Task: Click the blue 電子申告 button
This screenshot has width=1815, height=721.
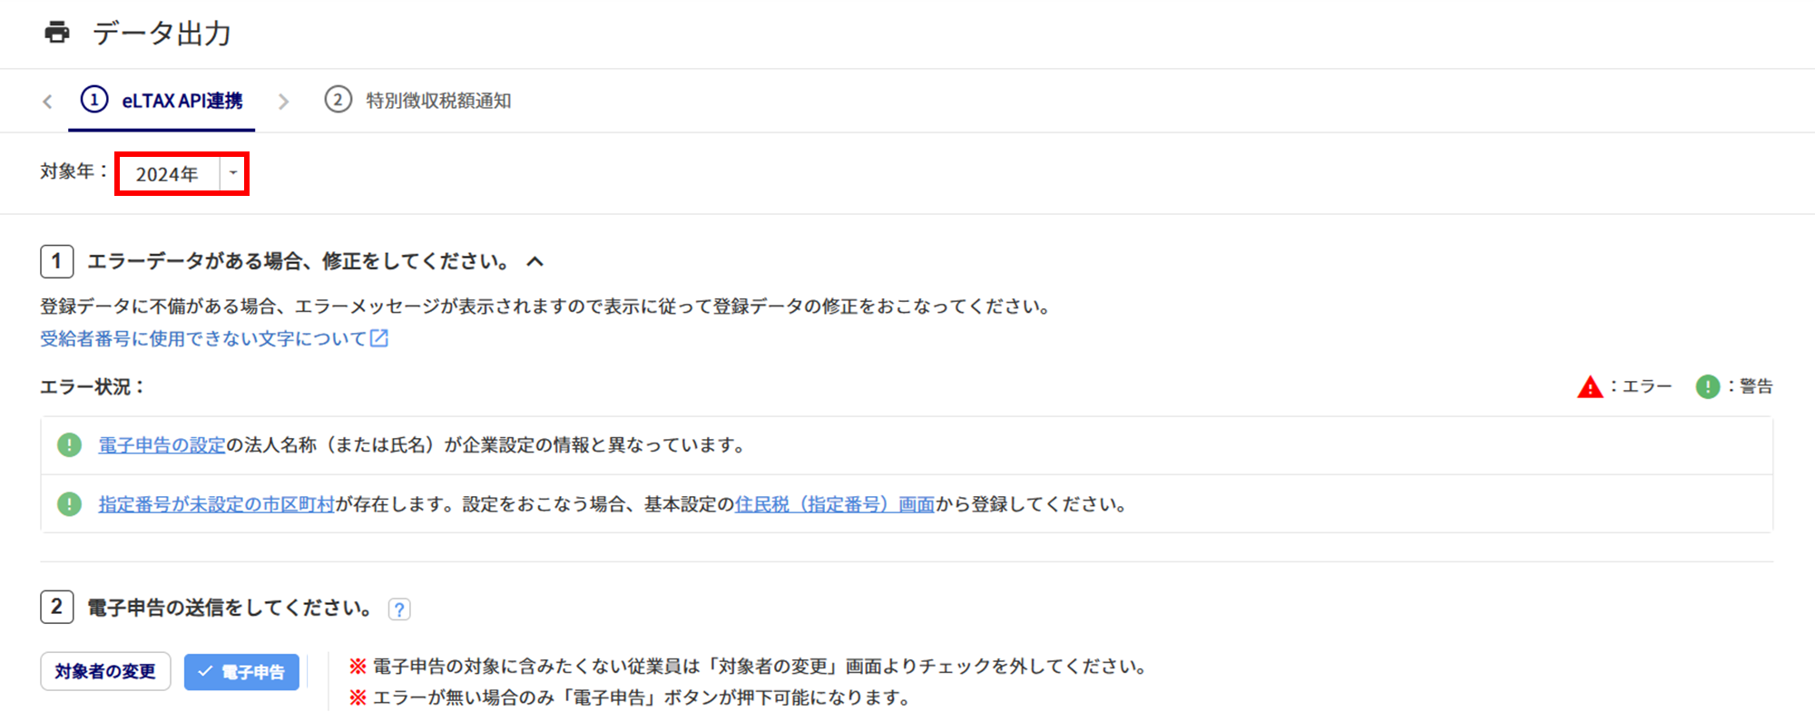Action: pyautogui.click(x=241, y=672)
